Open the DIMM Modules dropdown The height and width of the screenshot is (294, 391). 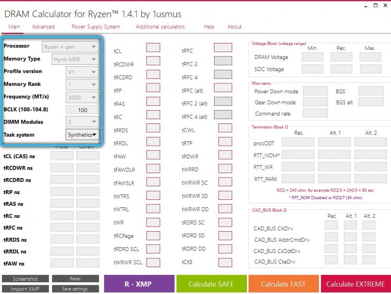click(x=82, y=122)
